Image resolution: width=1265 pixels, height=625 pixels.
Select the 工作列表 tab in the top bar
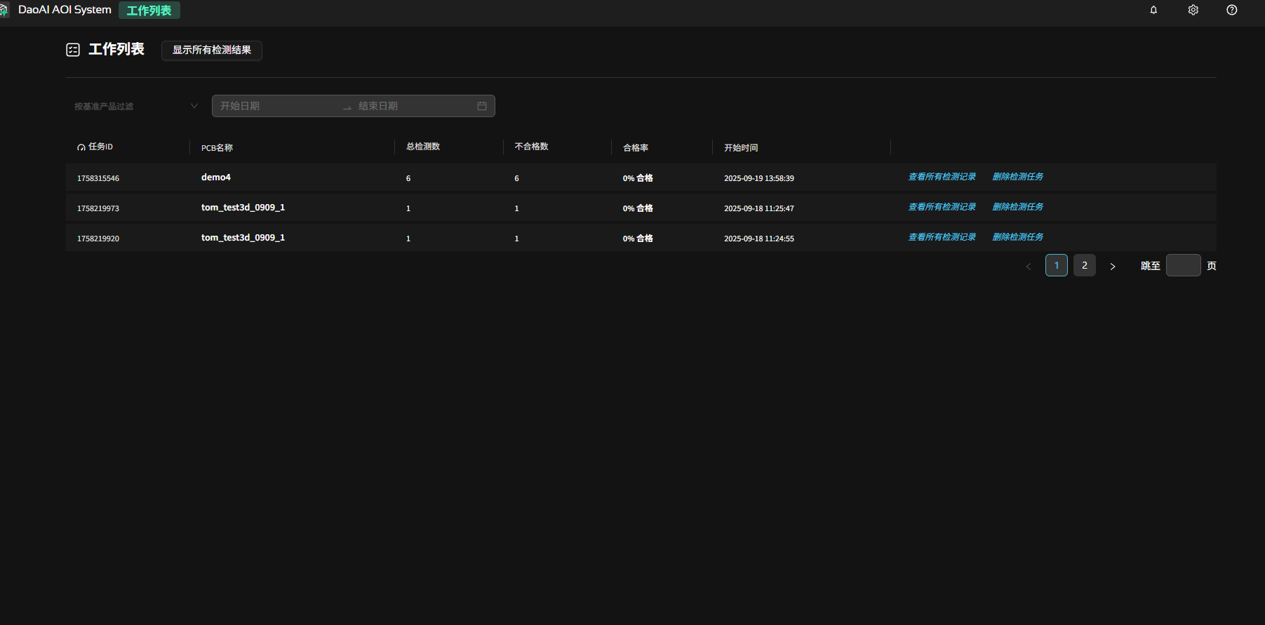(149, 11)
